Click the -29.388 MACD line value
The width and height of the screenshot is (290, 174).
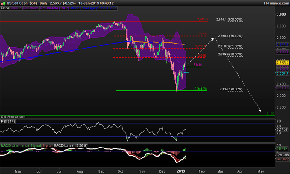click(282, 155)
